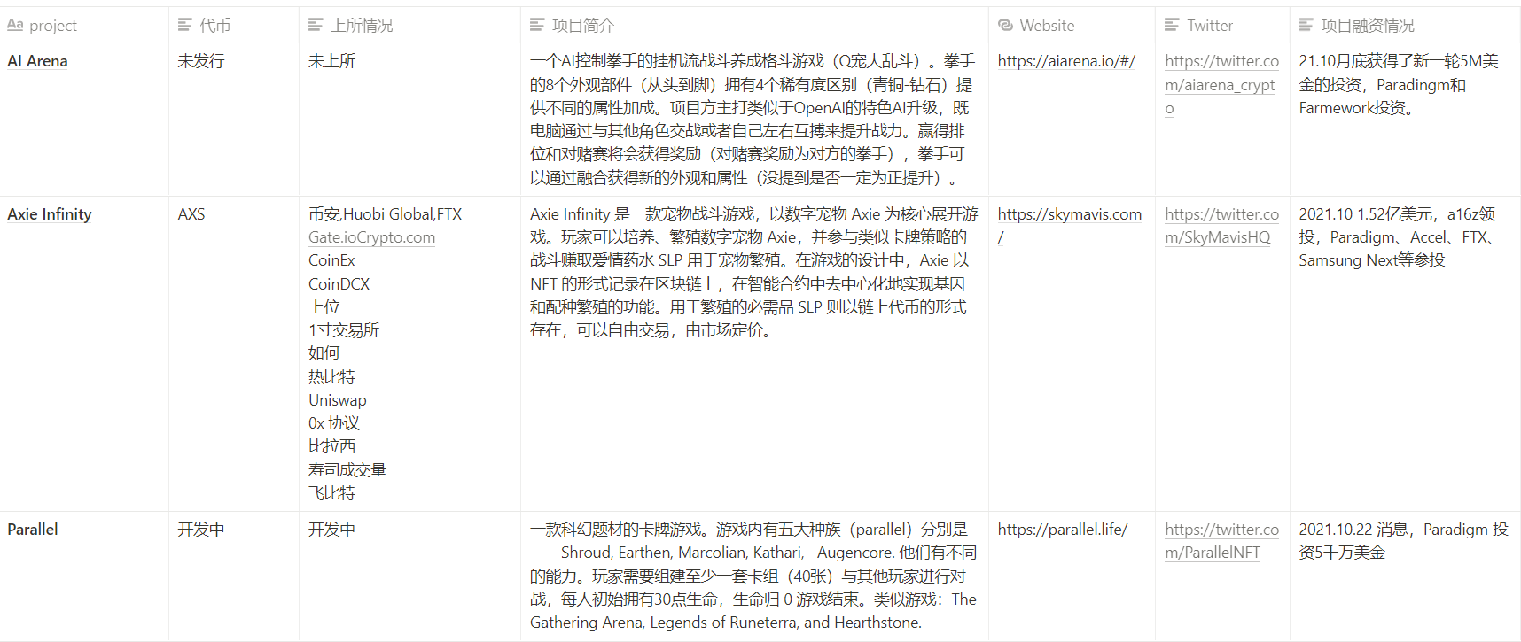Click the 飞比特 entry
The width and height of the screenshot is (1521, 642).
[x=331, y=493]
